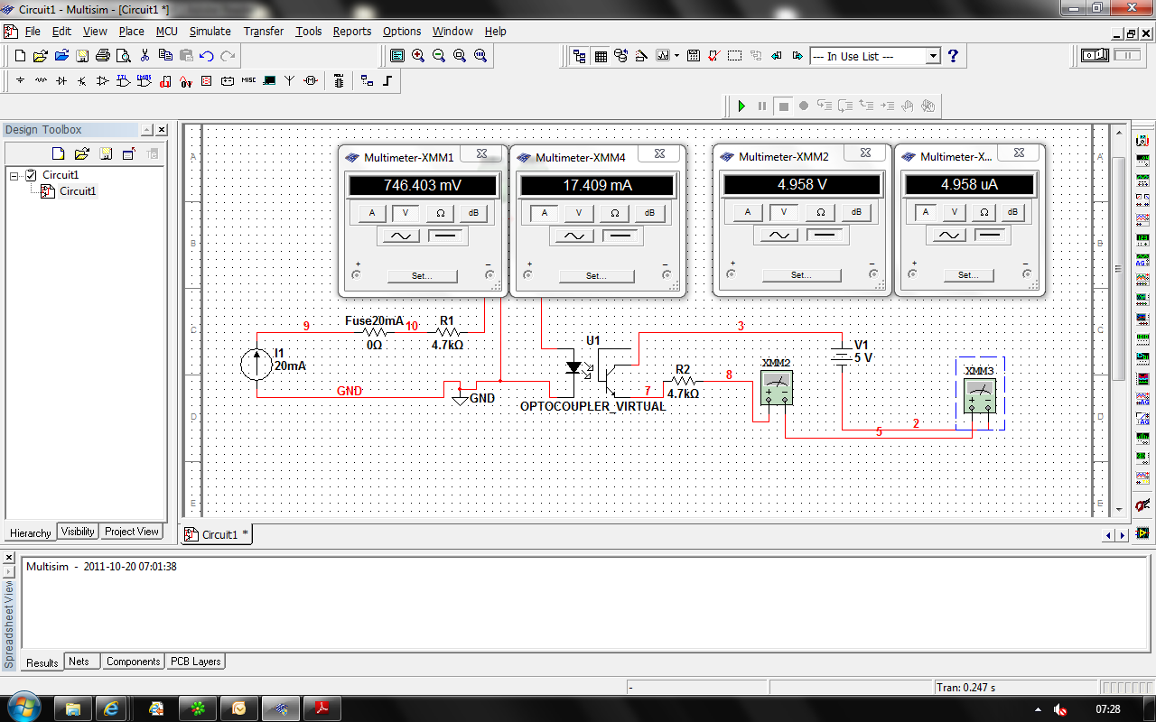Stop the running simulation
The image size is (1156, 722).
[x=783, y=106]
